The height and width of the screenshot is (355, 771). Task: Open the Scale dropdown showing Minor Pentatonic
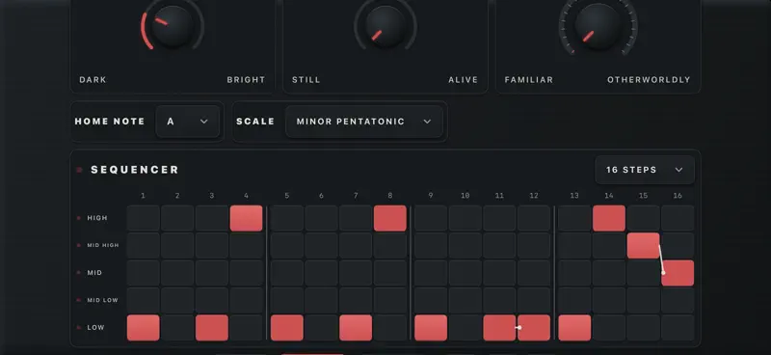click(364, 122)
